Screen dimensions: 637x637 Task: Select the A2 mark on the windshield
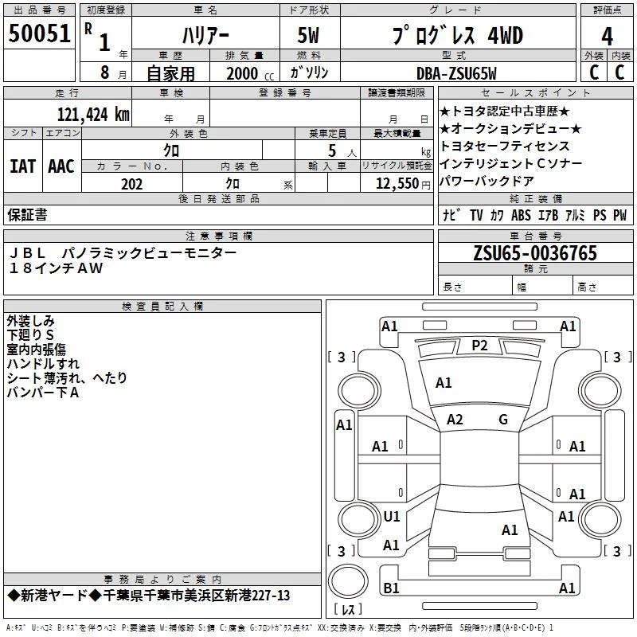455,419
